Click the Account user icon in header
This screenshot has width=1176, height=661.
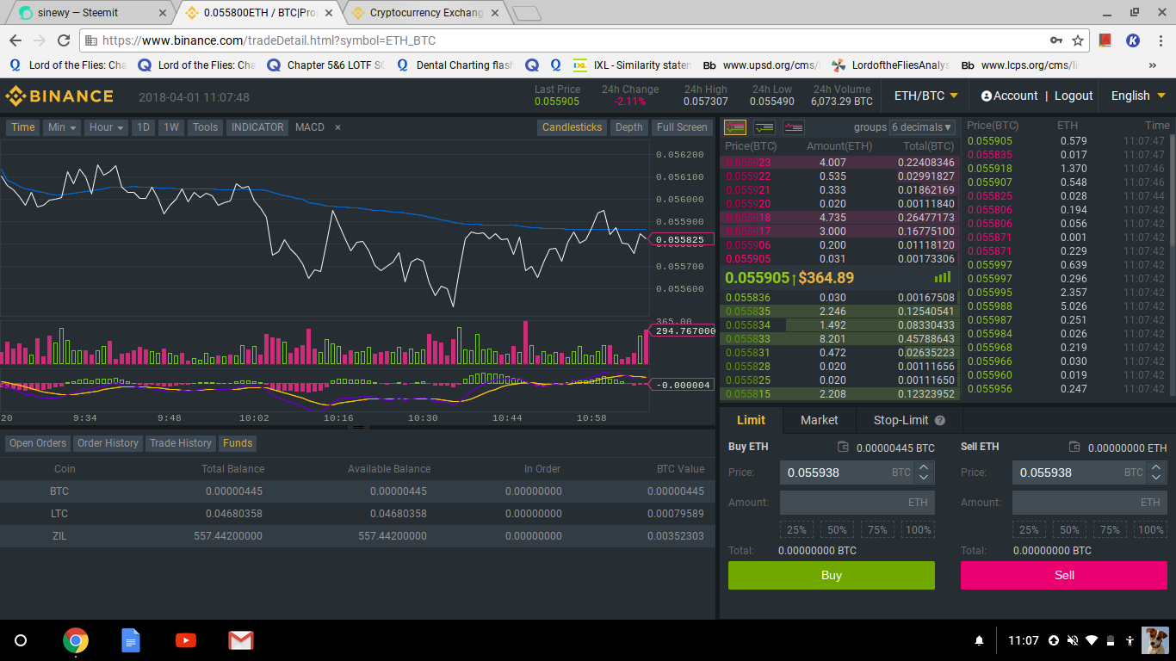point(987,96)
